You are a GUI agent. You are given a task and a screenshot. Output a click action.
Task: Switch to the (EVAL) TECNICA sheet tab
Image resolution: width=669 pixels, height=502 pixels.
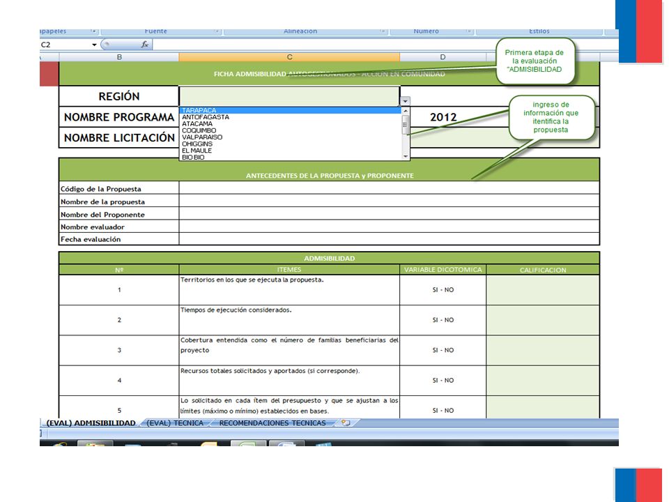pyautogui.click(x=175, y=423)
